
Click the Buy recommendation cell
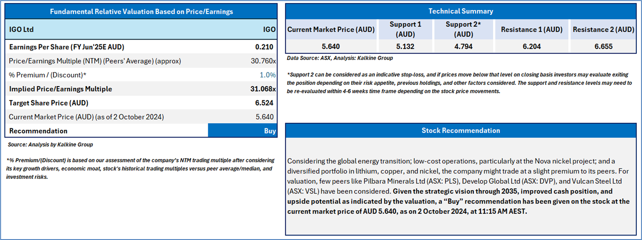243,131
